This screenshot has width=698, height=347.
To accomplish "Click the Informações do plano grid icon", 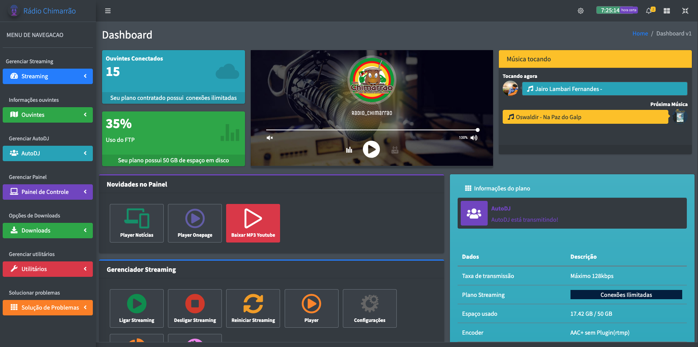I will 468,188.
